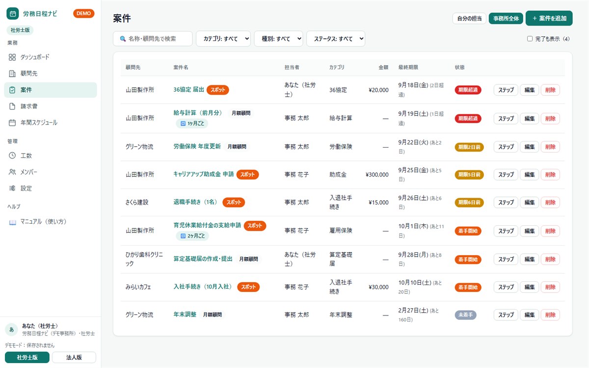589x368 pixels.
Task: Open the 入社手続き（10月入社）link
Action: pyautogui.click(x=203, y=287)
